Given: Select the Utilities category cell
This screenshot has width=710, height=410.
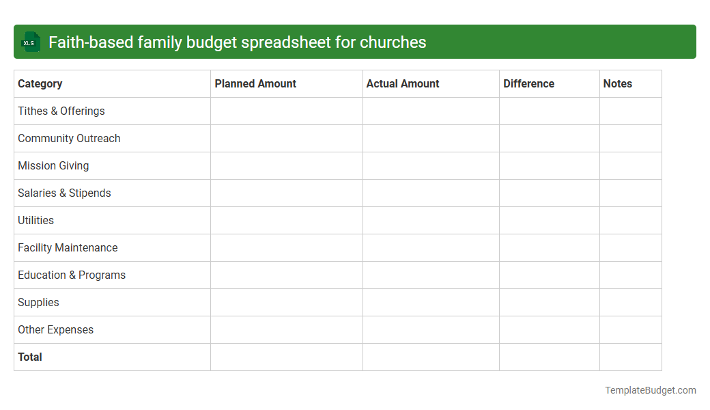Looking at the screenshot, I should tap(35, 220).
